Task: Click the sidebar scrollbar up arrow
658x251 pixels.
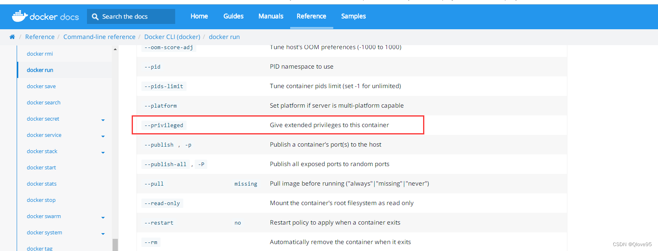Action: click(115, 49)
